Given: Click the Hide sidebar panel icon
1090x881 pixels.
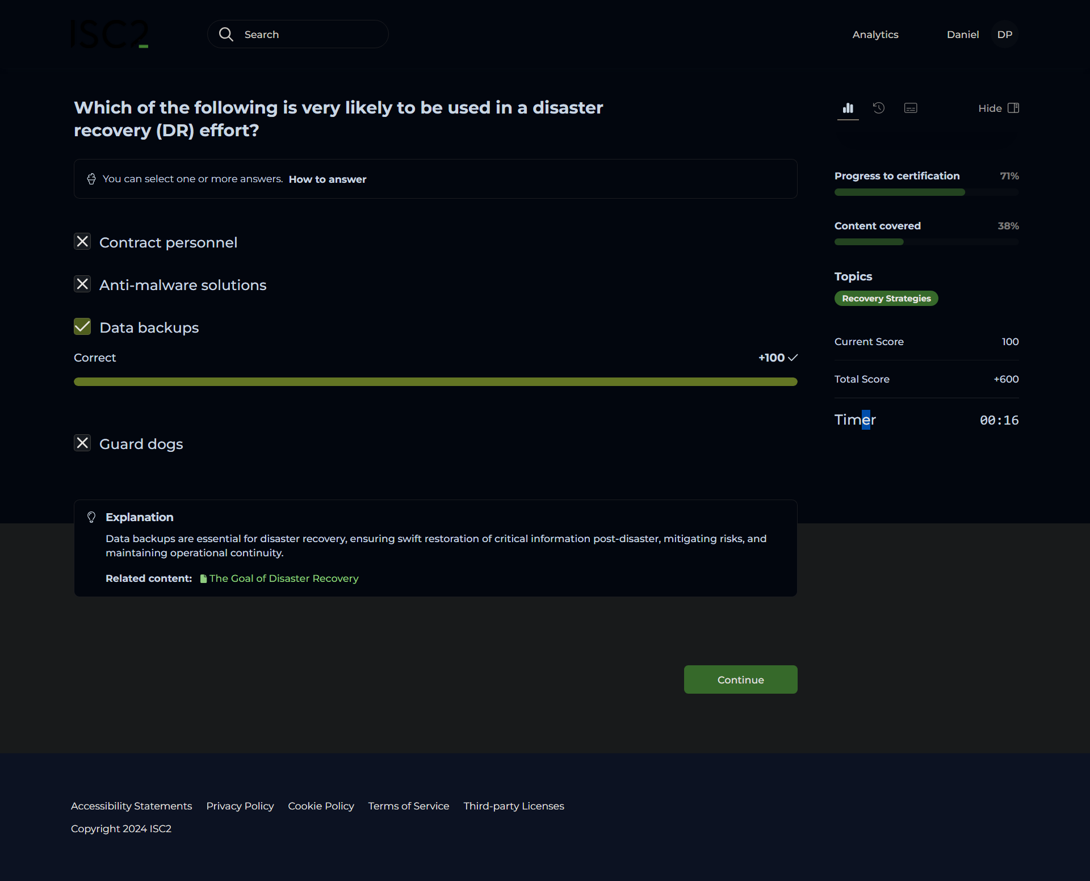Looking at the screenshot, I should tap(1013, 108).
